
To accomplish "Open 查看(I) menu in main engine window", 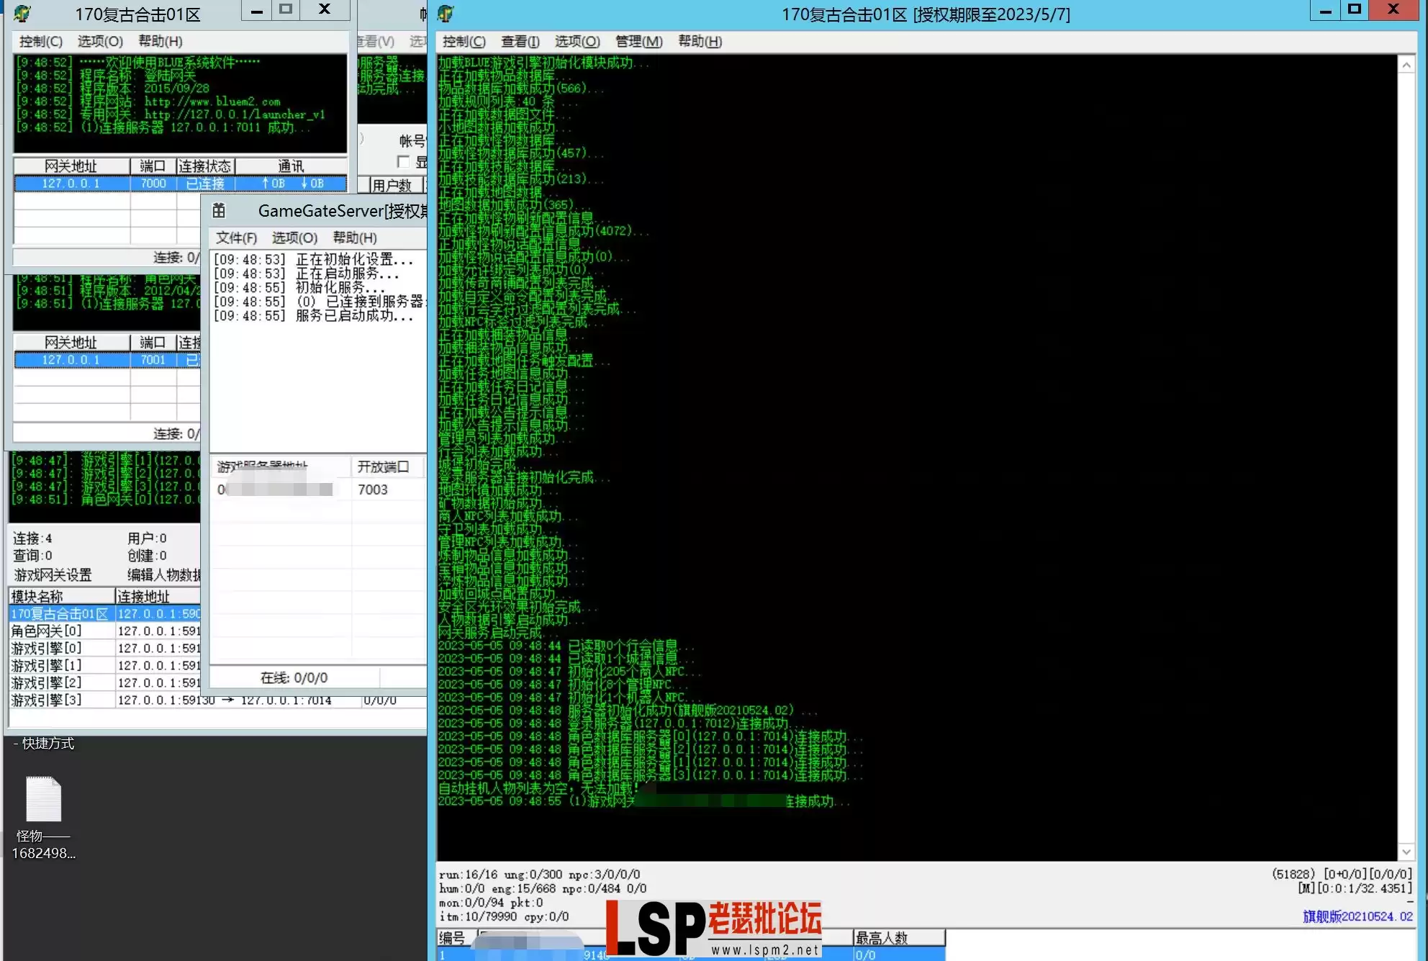I will pyautogui.click(x=520, y=42).
